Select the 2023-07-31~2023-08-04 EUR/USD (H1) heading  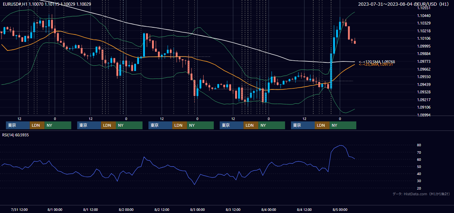[x=404, y=4]
